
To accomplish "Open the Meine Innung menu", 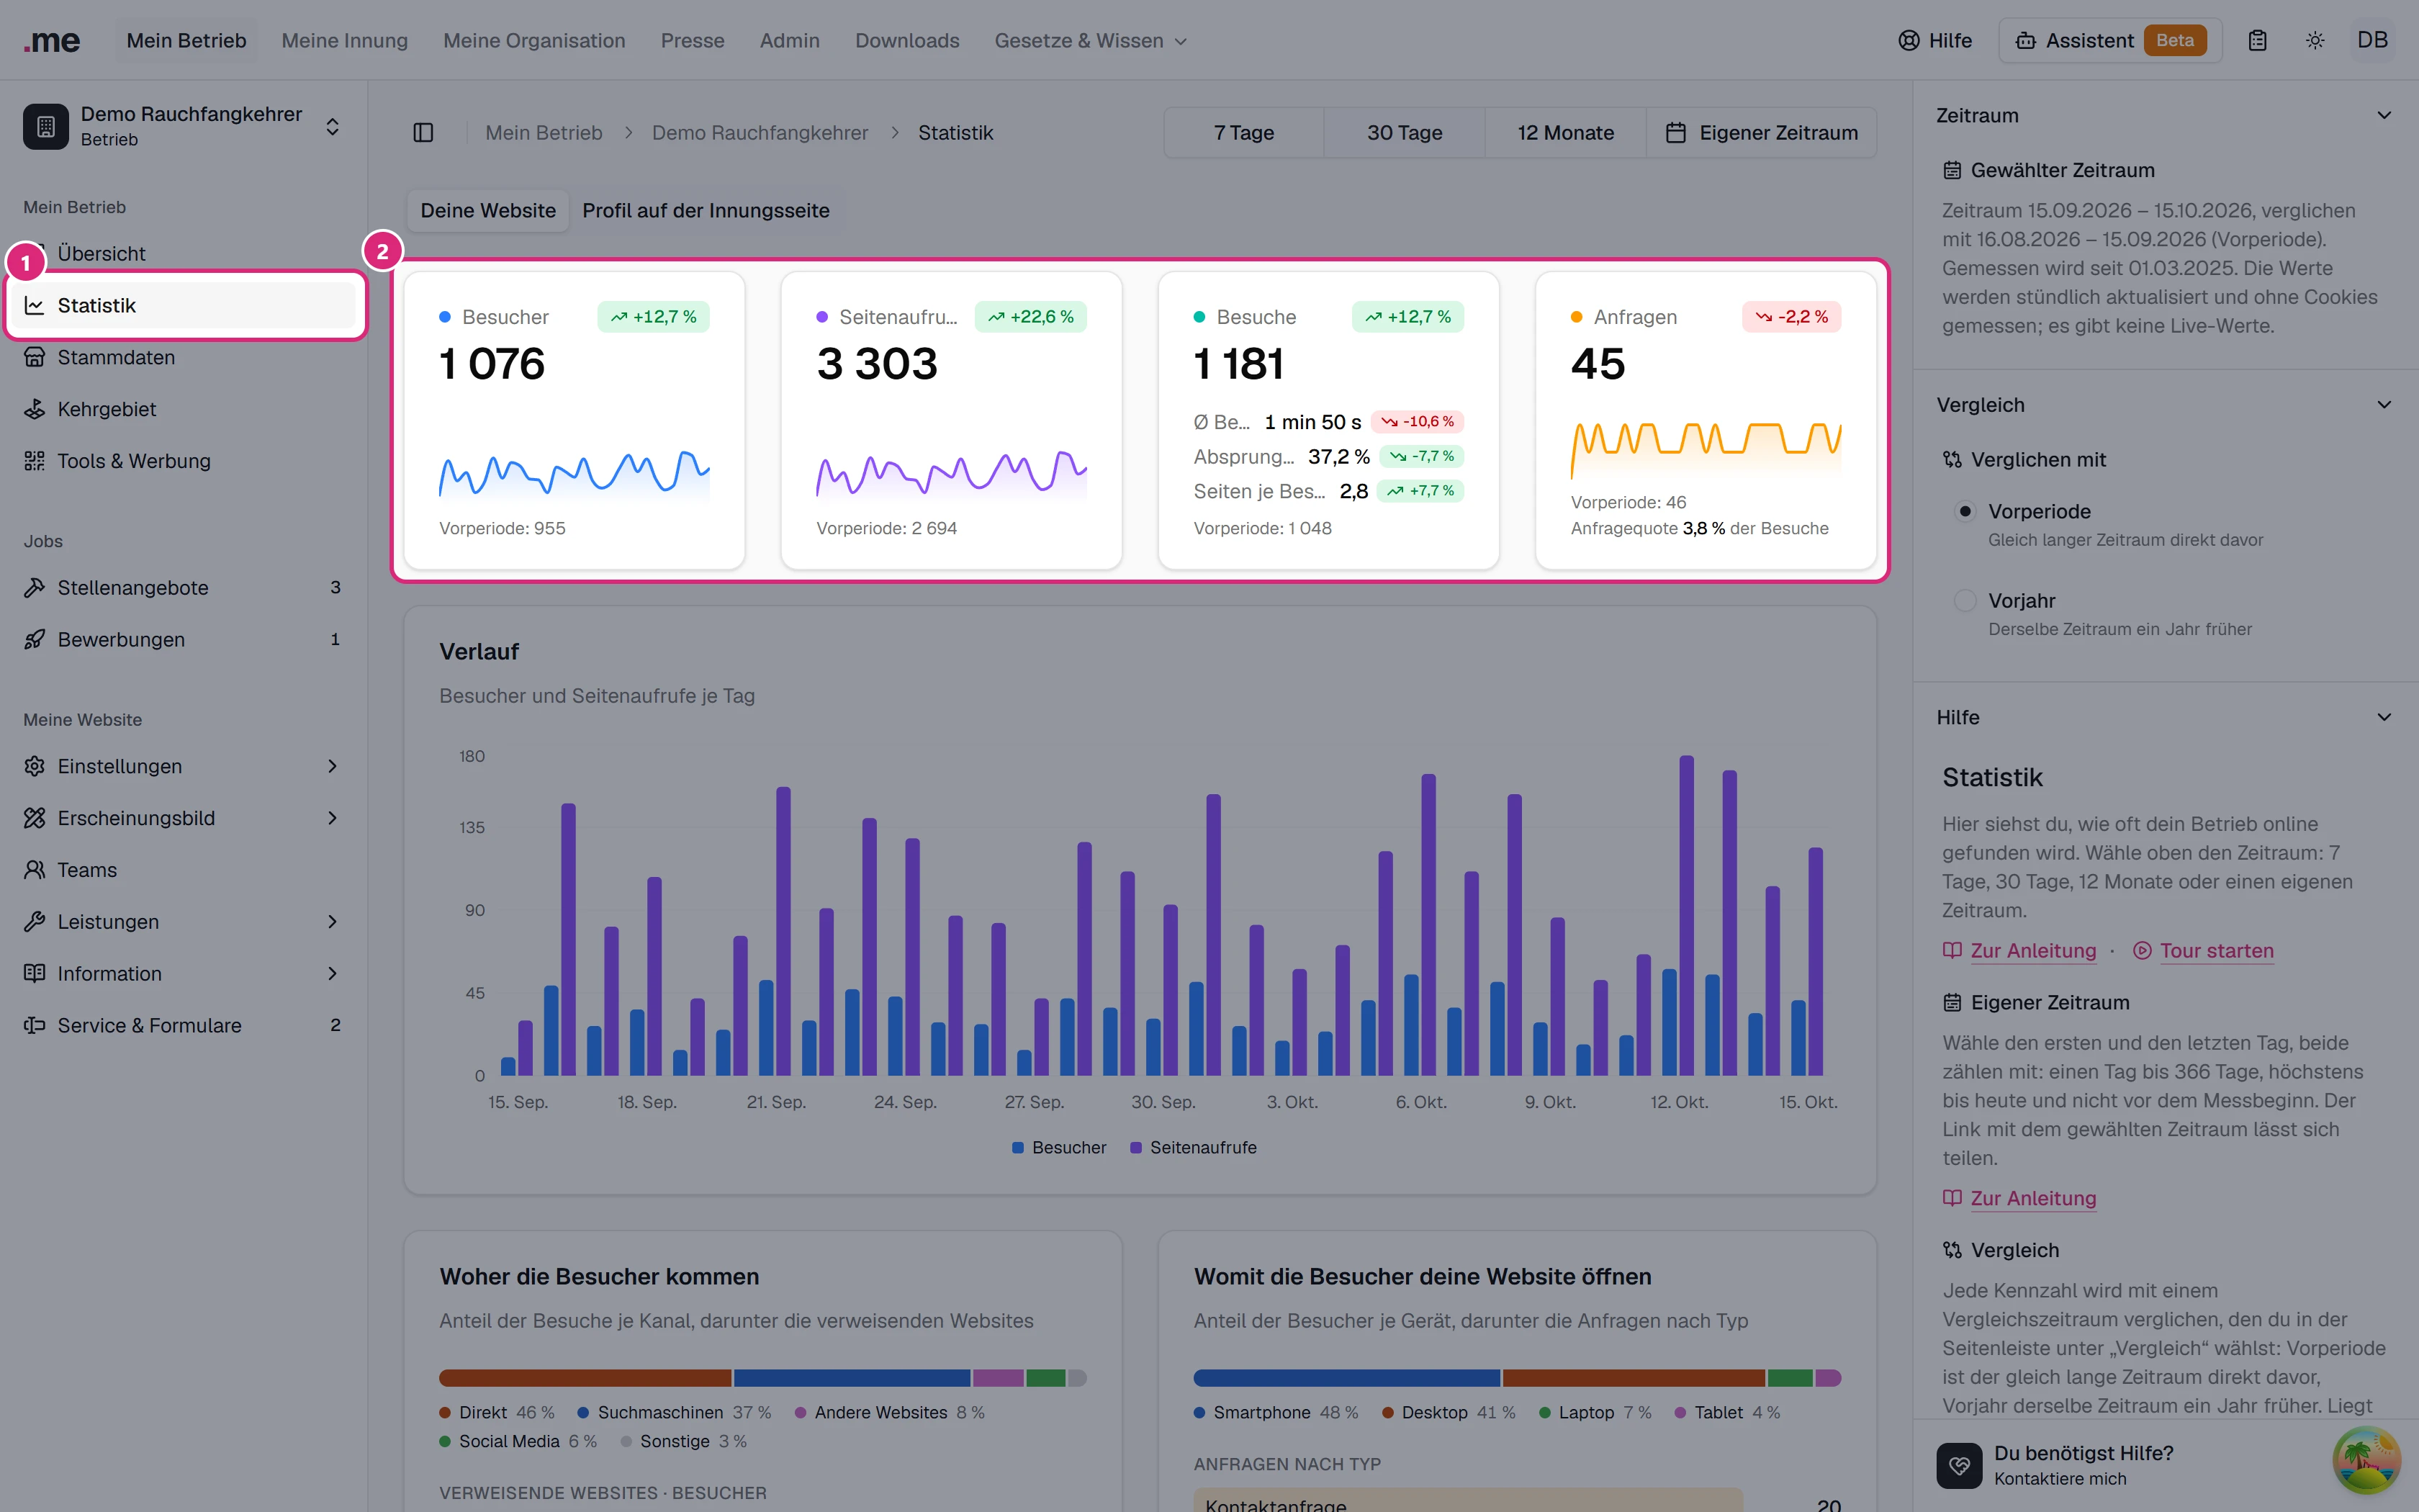I will point(345,41).
